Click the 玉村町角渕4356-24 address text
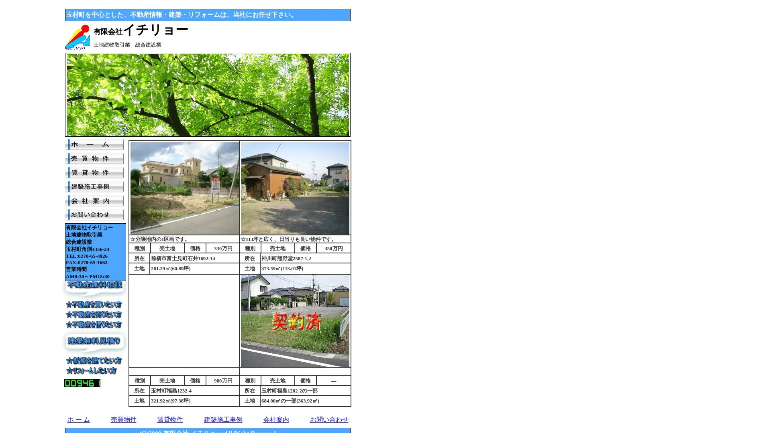Viewport: 771px width, 433px height. coord(88,249)
